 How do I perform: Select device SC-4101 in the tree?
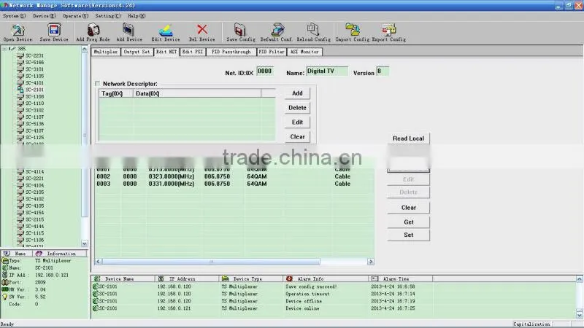(34, 83)
